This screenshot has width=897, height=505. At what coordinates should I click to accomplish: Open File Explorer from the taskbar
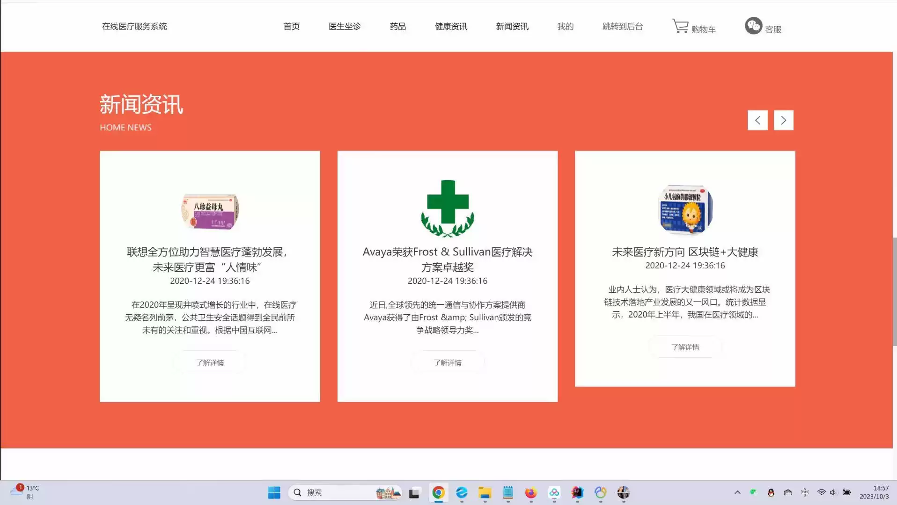(x=485, y=492)
